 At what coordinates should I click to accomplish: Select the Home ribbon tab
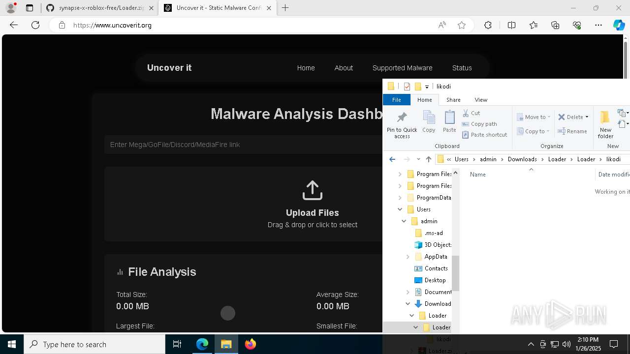424,100
